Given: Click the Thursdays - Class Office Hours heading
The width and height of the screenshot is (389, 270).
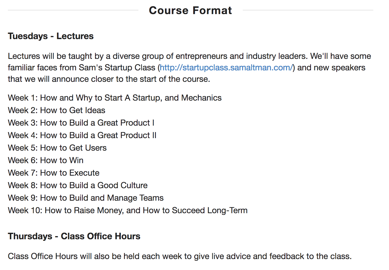Looking at the screenshot, I should (74, 236).
